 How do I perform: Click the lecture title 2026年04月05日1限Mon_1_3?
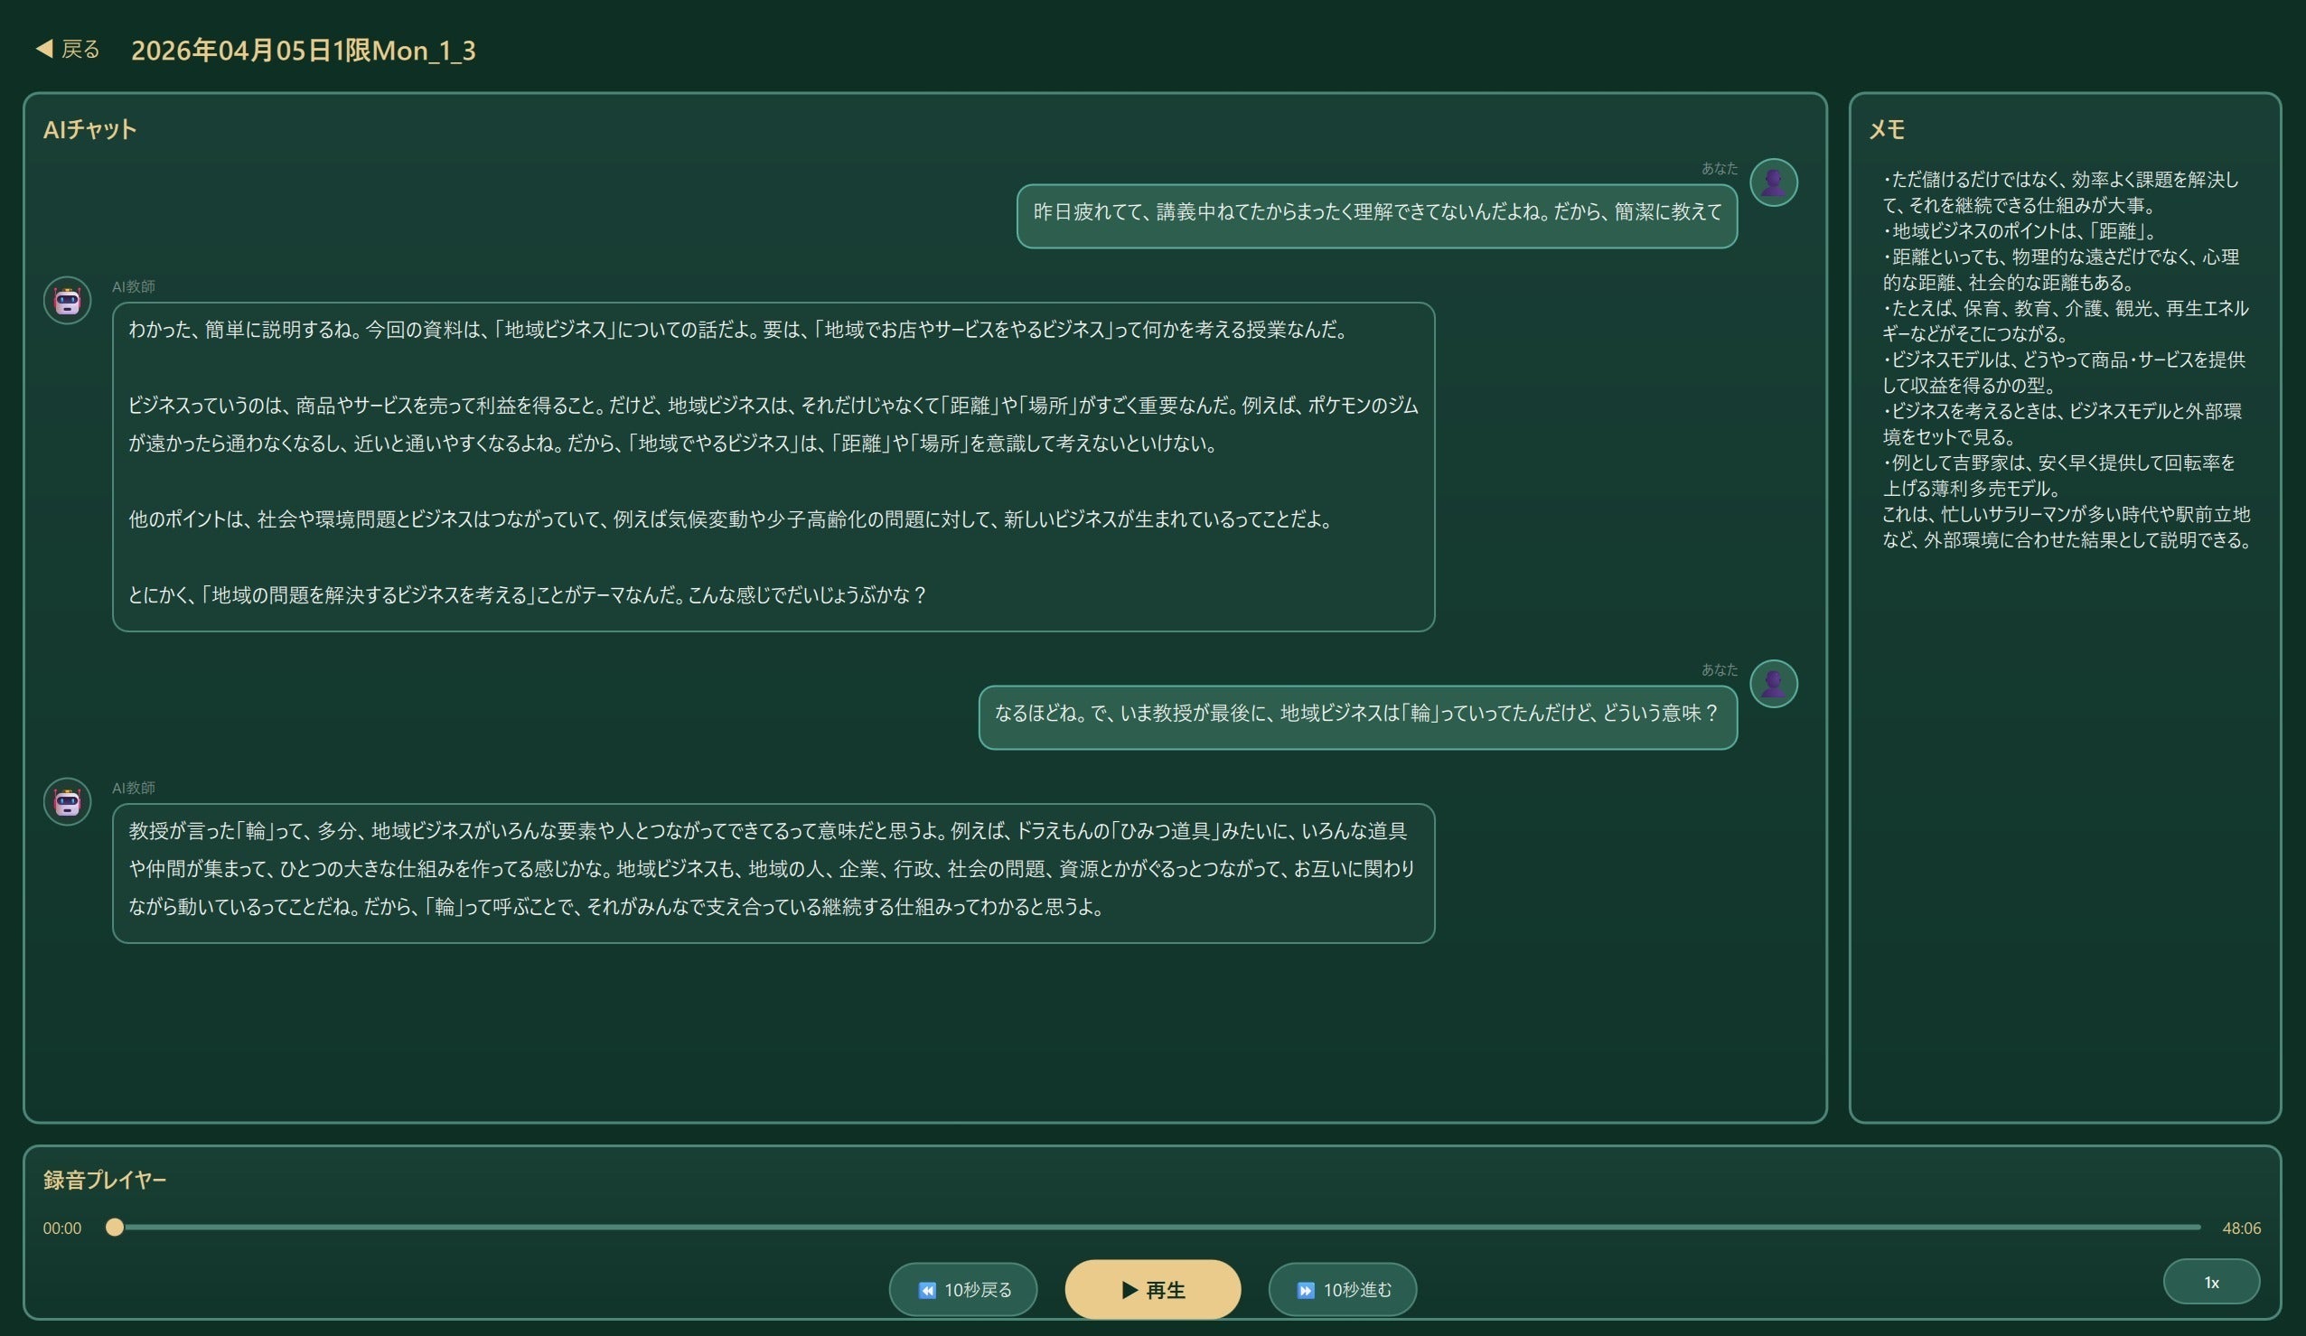[303, 51]
